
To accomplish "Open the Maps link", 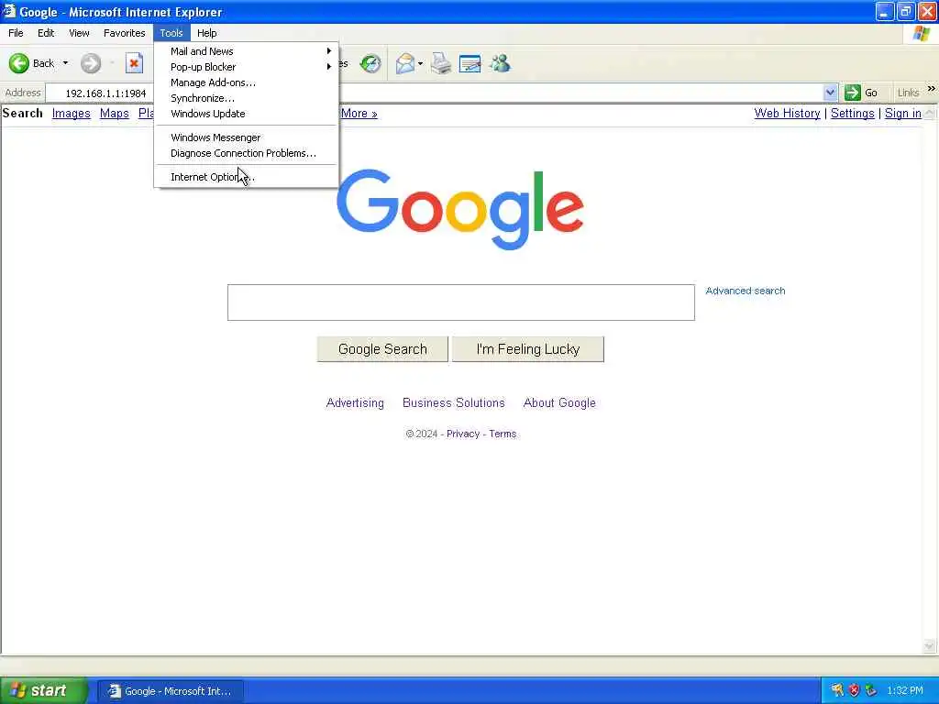I will [115, 113].
